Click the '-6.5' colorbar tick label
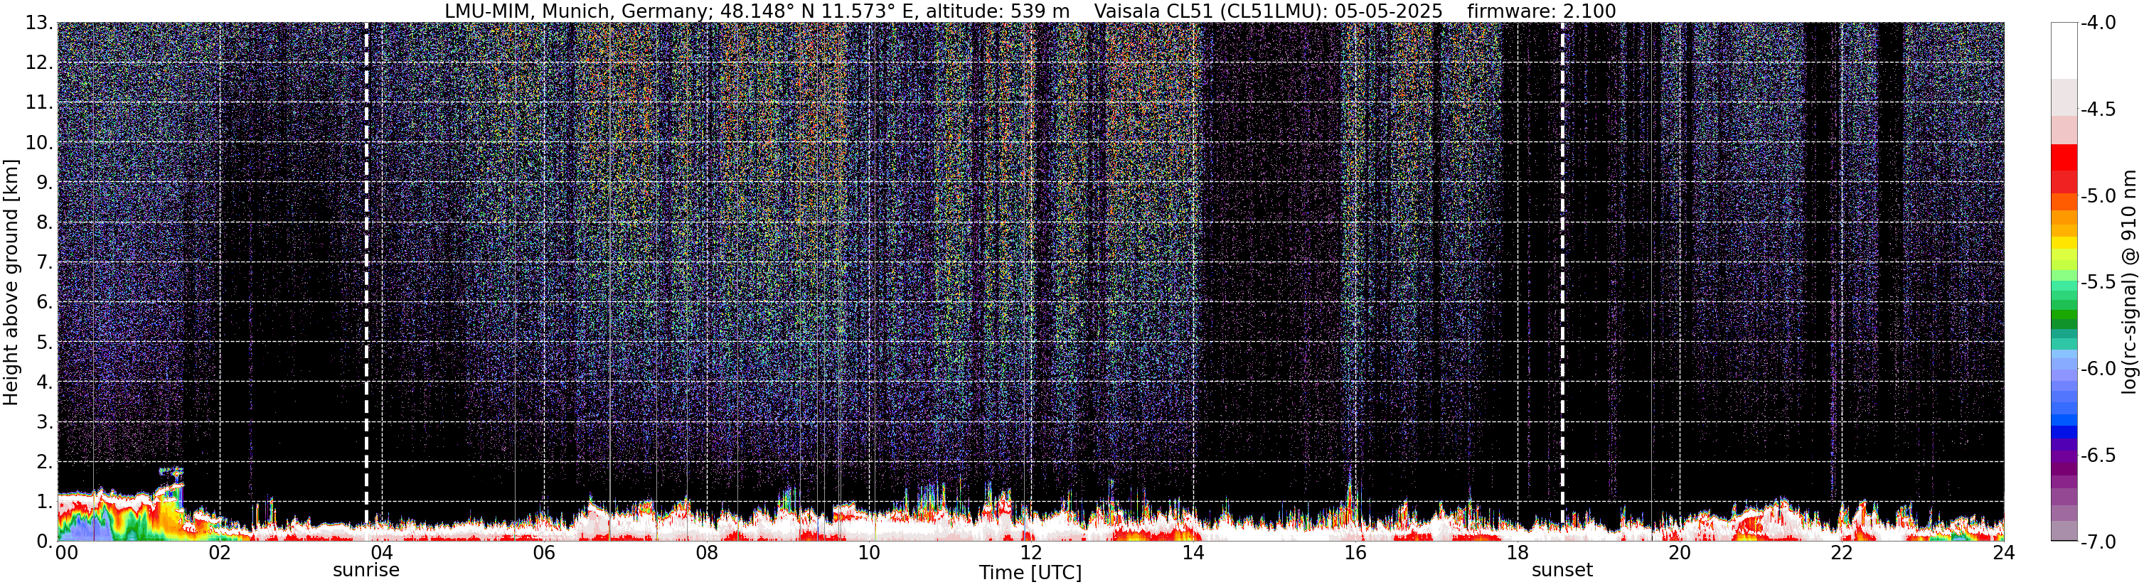 (2098, 455)
